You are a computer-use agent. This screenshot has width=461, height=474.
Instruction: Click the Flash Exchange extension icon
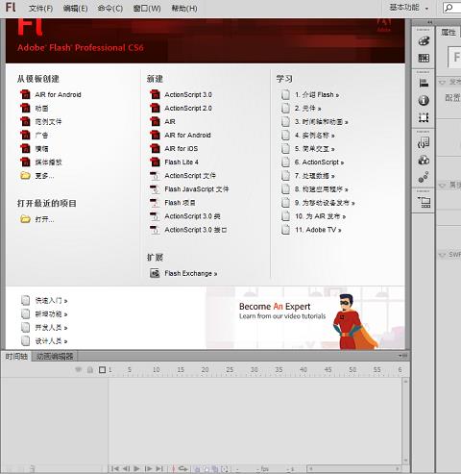tap(155, 273)
